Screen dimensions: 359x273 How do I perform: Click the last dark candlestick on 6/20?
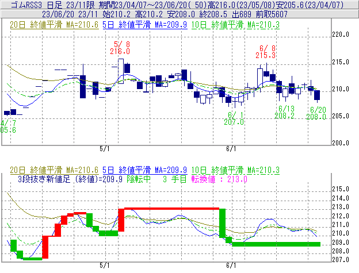(317, 95)
